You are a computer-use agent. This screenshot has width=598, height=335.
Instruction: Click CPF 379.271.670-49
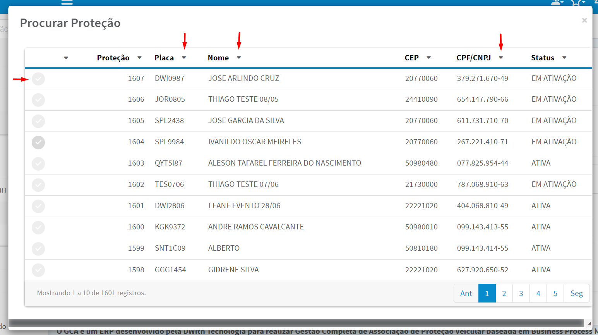[x=483, y=79]
